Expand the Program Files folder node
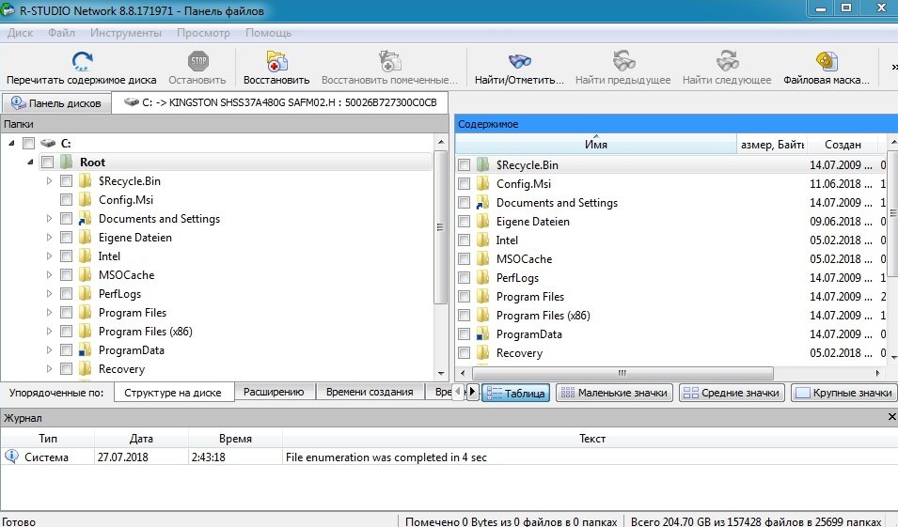Viewport: 898px width, 527px height. 49,313
